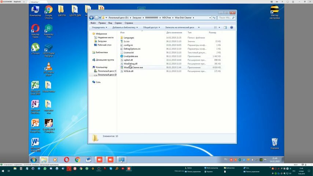The image size is (313, 176).
Task: Show hidden toolbar commands chevron
Action: (199, 27)
